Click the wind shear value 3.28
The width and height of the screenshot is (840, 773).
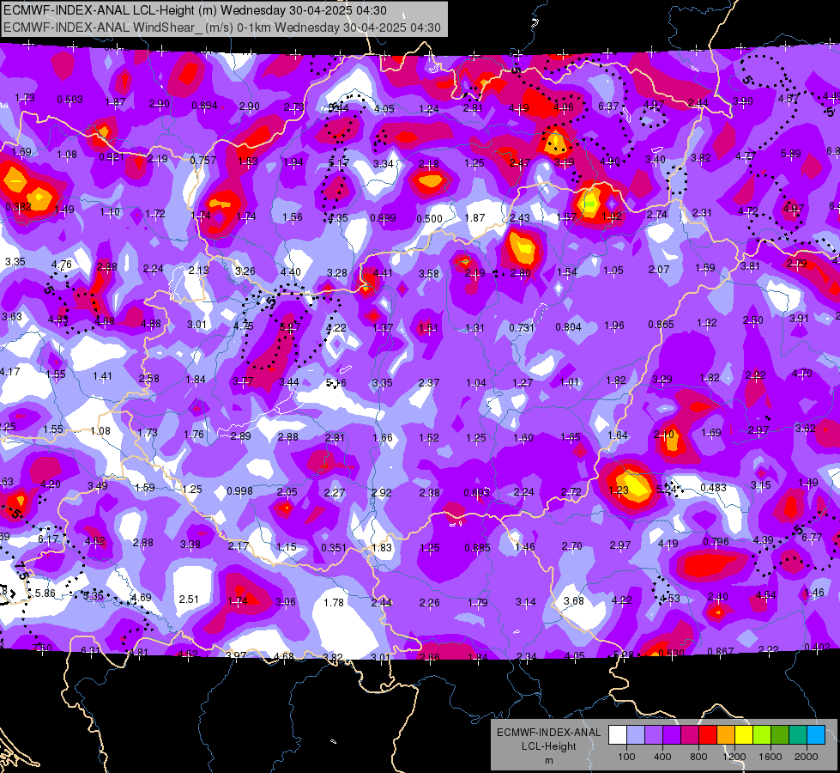point(337,273)
